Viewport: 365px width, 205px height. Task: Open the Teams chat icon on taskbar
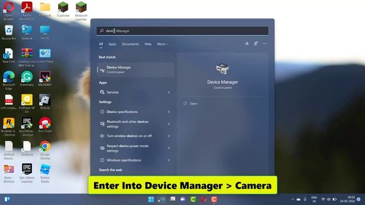(x=182, y=199)
